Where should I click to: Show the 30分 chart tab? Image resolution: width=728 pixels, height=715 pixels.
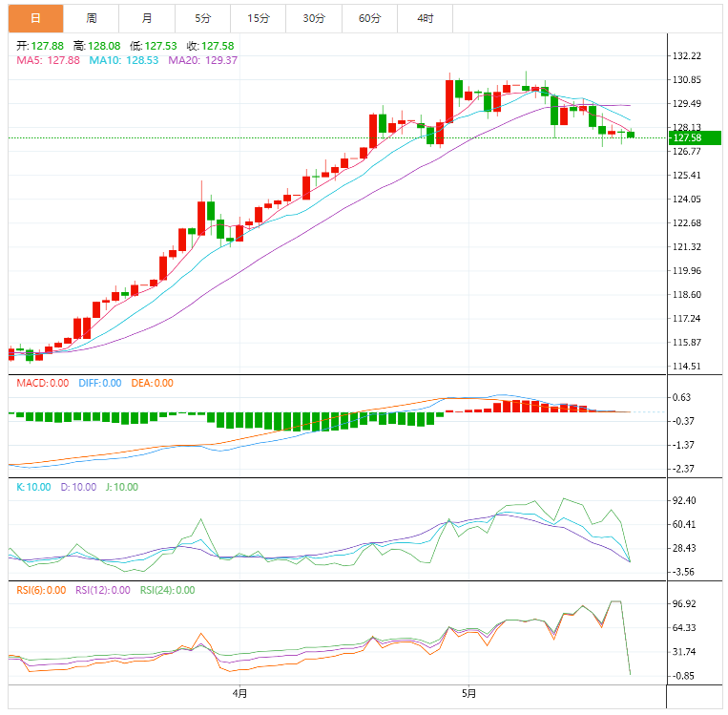tap(313, 18)
